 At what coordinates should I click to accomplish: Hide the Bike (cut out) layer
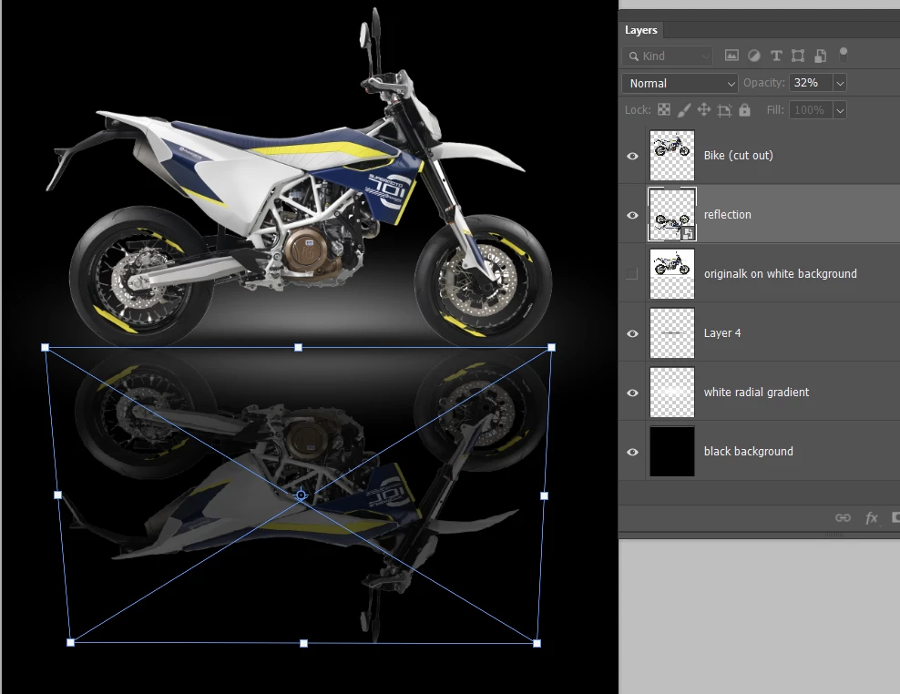(632, 156)
